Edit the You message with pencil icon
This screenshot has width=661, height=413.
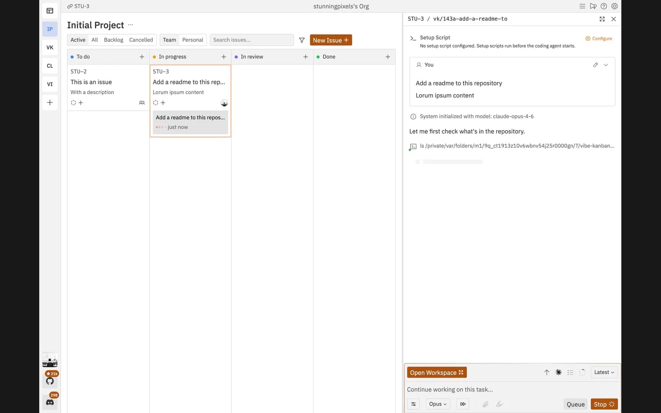click(x=595, y=65)
